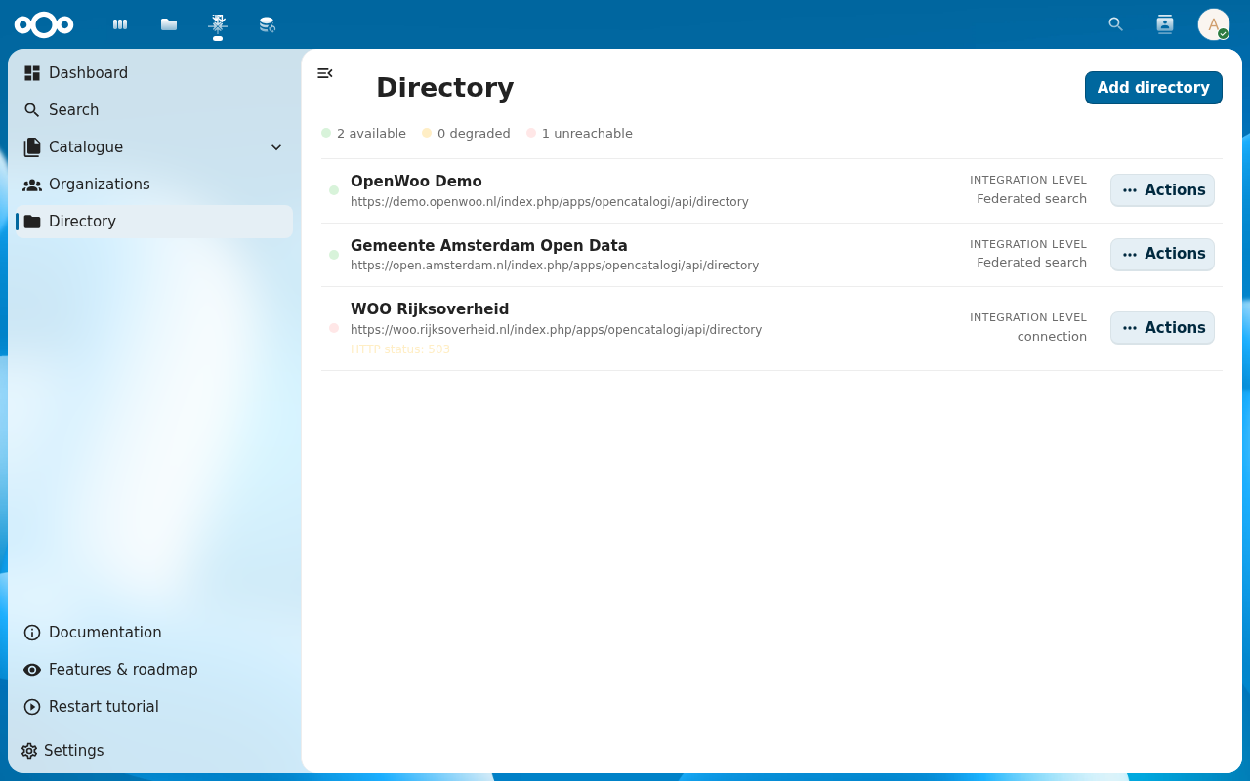The width and height of the screenshot is (1250, 781).
Task: Click the 'Directory' page heading
Action: (444, 88)
